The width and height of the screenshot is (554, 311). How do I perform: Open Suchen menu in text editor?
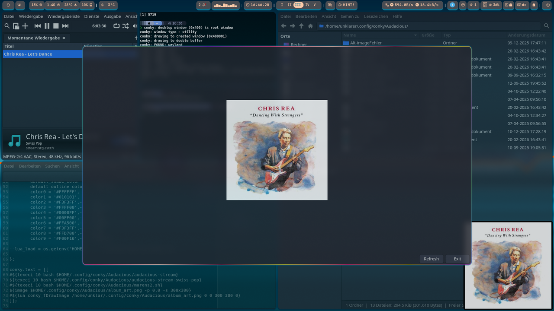[x=52, y=166]
